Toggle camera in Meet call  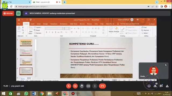click(x=75, y=86)
